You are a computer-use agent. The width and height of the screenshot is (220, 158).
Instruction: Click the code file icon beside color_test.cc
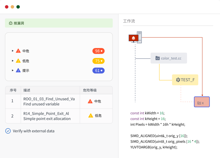[x=157, y=58]
